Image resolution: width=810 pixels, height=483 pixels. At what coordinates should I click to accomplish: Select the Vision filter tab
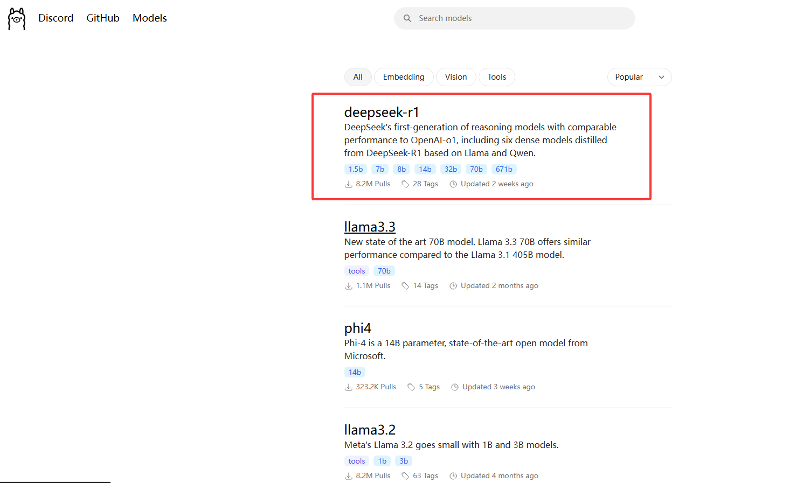click(456, 77)
